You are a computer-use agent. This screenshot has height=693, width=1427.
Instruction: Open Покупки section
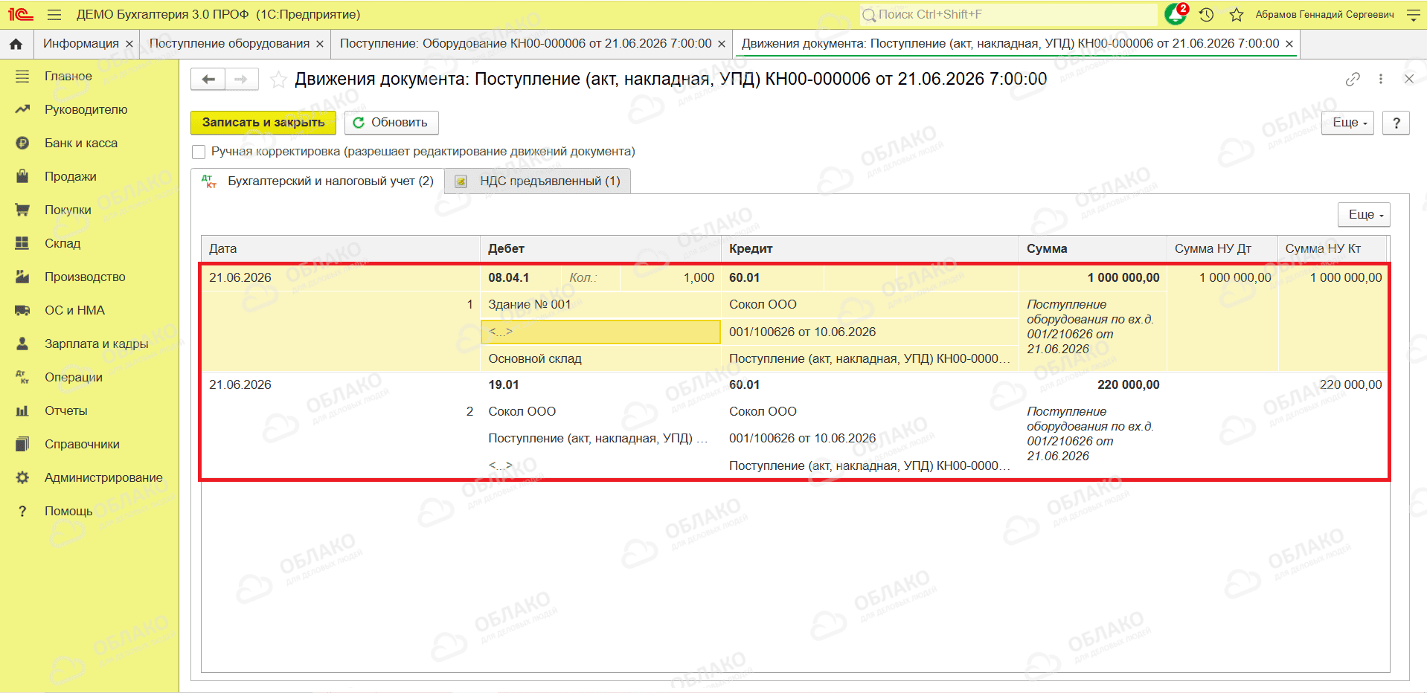click(68, 210)
